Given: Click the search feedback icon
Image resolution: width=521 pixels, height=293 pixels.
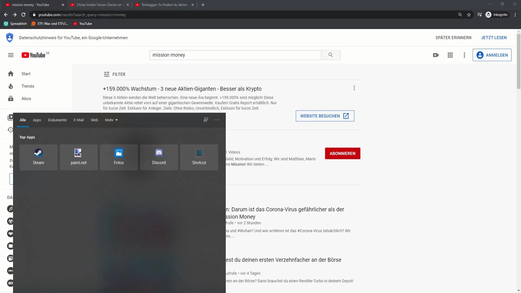Looking at the screenshot, I should 206,120.
